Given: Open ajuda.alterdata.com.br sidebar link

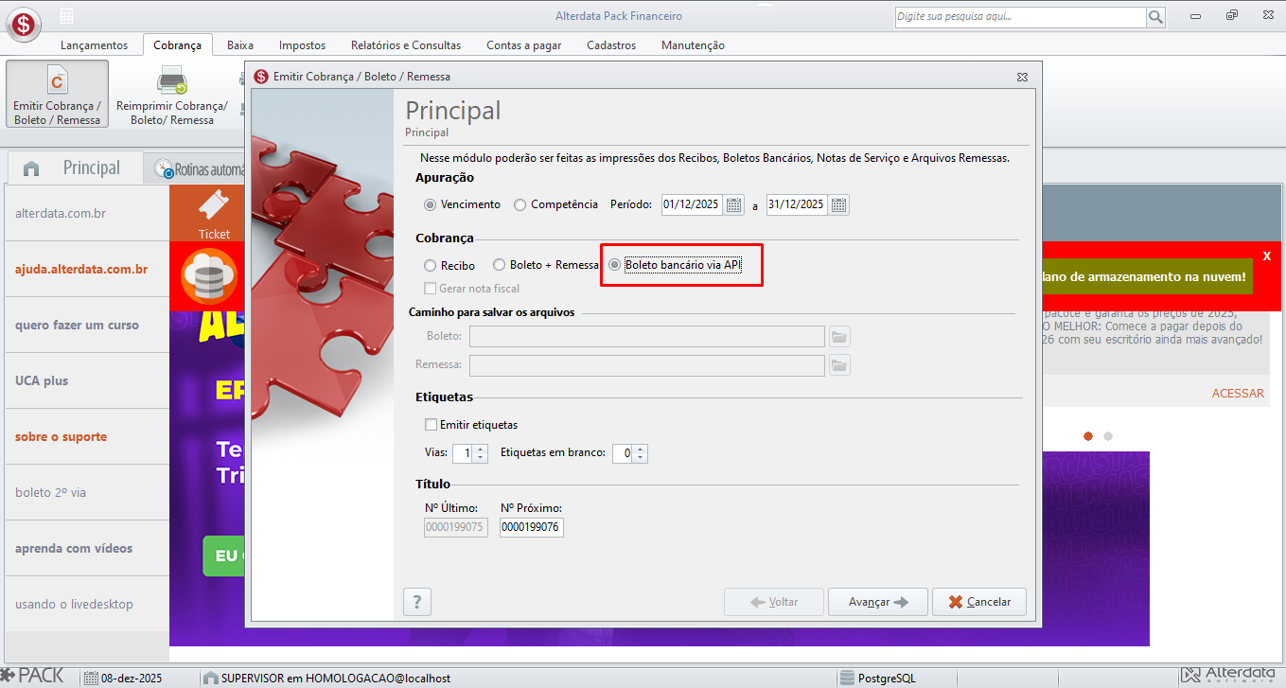Looking at the screenshot, I should 87,269.
